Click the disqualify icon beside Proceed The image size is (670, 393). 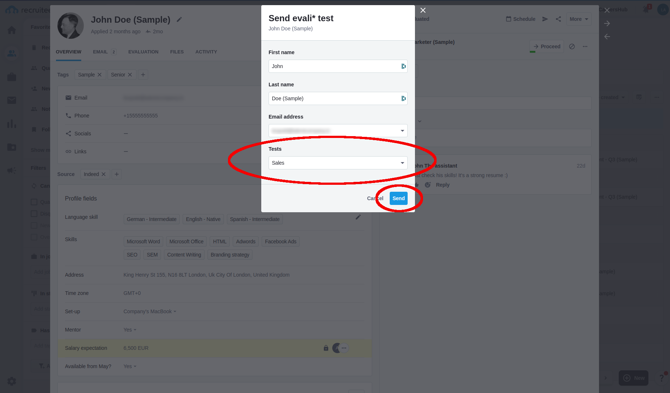(x=572, y=46)
